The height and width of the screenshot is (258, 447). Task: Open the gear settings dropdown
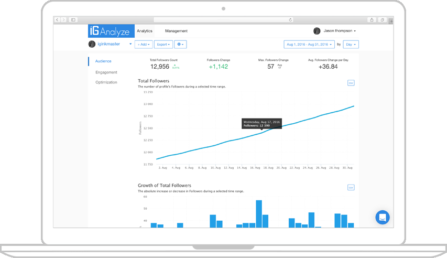pos(181,45)
